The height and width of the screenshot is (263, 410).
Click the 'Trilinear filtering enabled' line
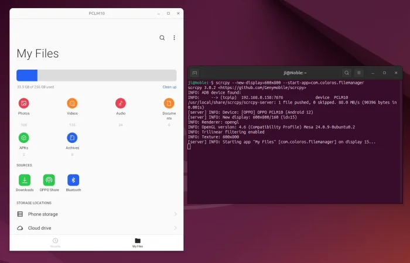pyautogui.click(x=226, y=132)
